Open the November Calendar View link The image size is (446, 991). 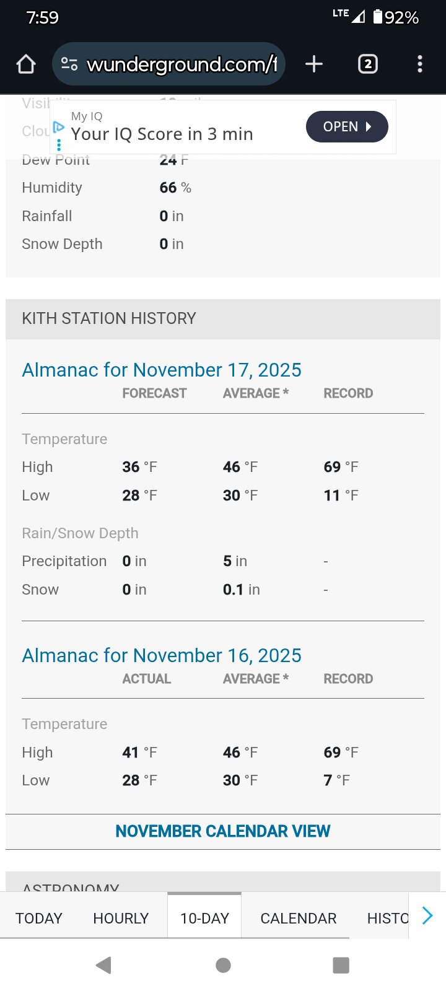click(223, 831)
